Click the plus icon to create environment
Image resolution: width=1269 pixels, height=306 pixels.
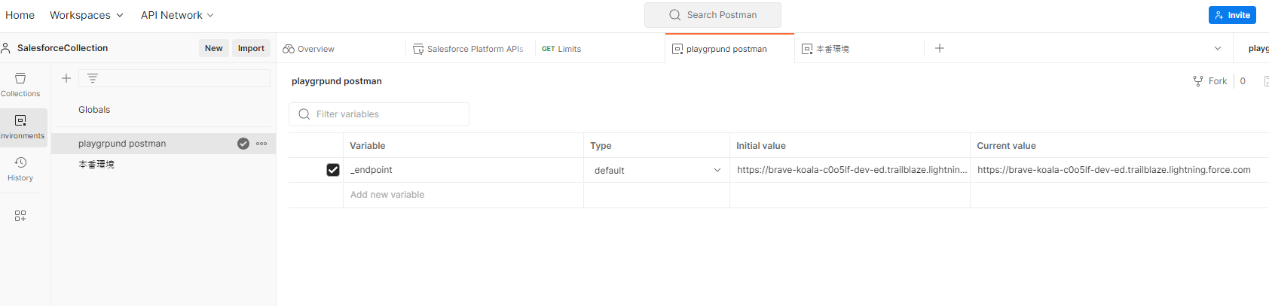tap(66, 78)
